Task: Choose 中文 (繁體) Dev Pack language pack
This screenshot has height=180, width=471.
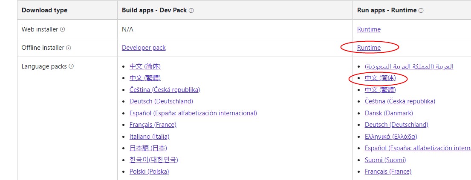Action: 145,78
